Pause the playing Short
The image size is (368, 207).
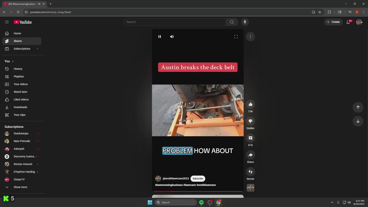160,37
